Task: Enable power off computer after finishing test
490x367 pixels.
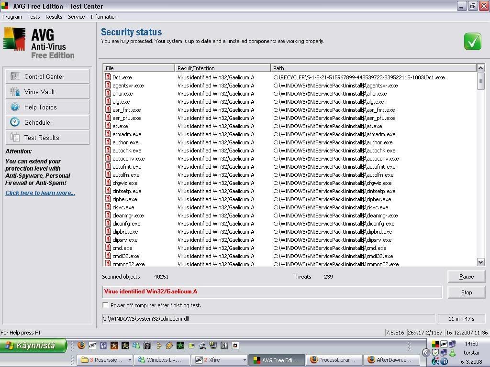Action: point(106,305)
